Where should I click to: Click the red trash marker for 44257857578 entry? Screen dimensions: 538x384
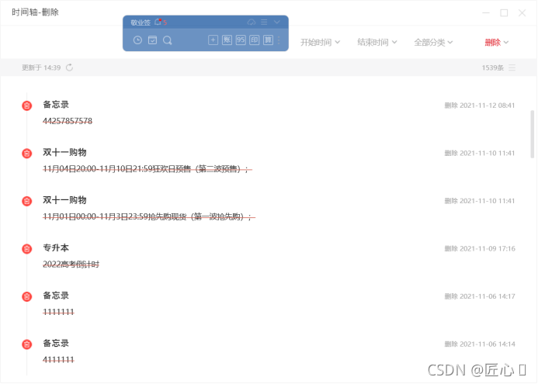click(26, 106)
